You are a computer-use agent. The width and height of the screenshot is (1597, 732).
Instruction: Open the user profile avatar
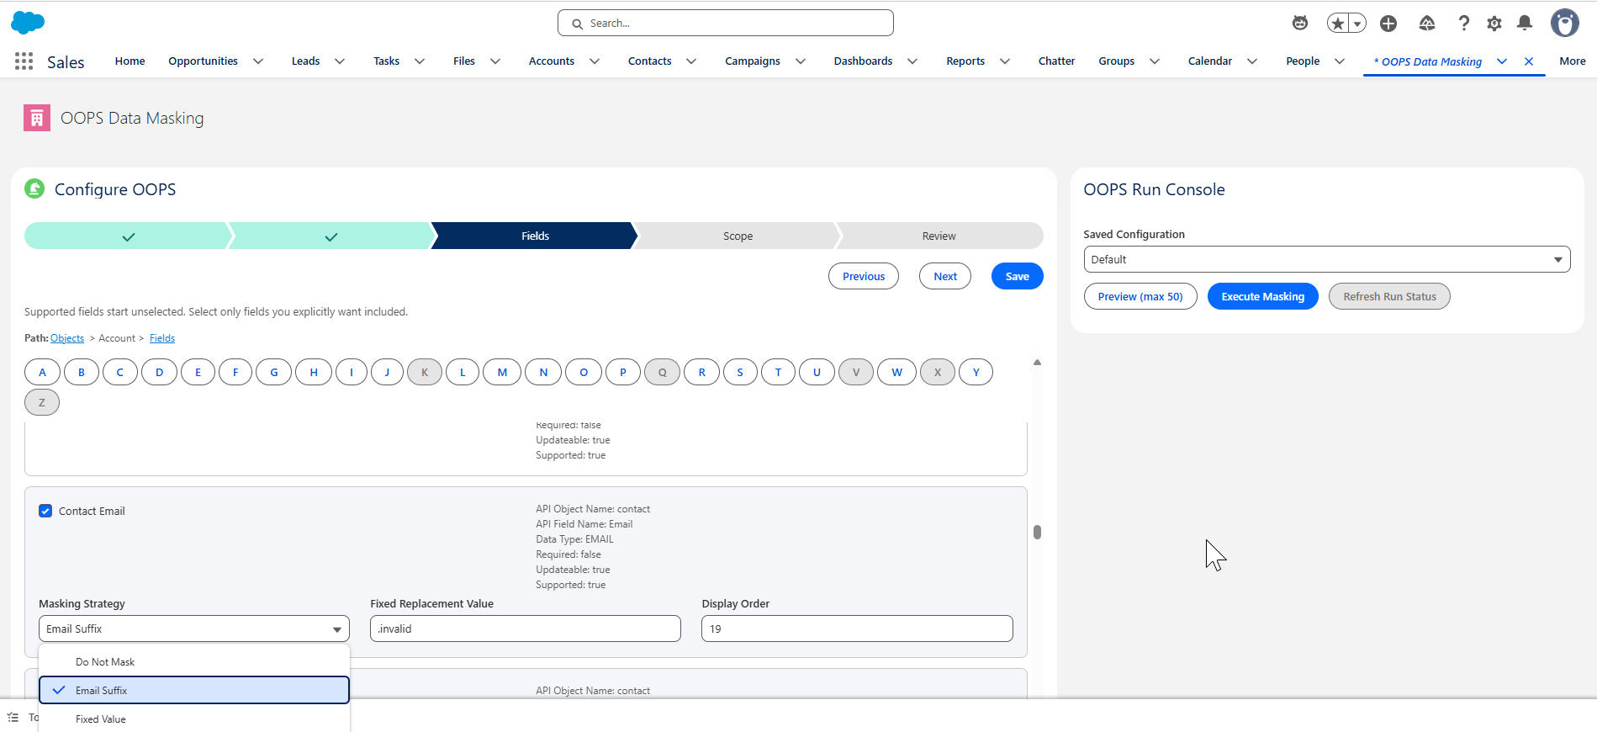click(x=1564, y=24)
